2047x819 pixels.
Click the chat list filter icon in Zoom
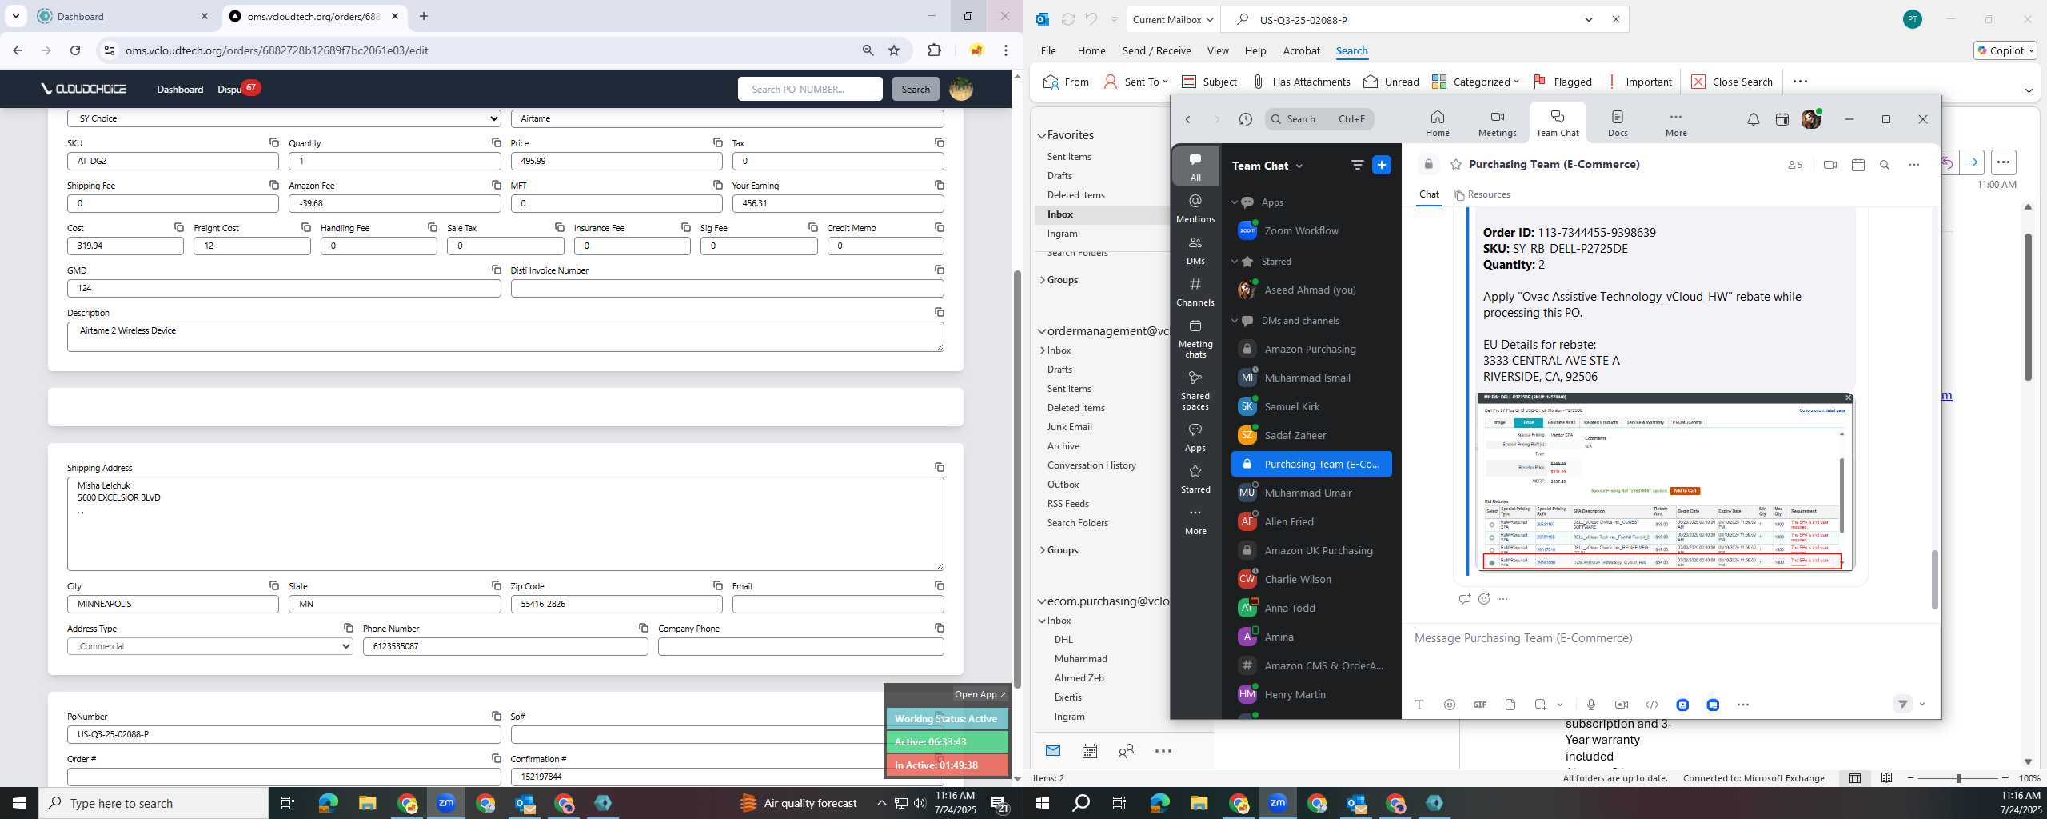1357,165
